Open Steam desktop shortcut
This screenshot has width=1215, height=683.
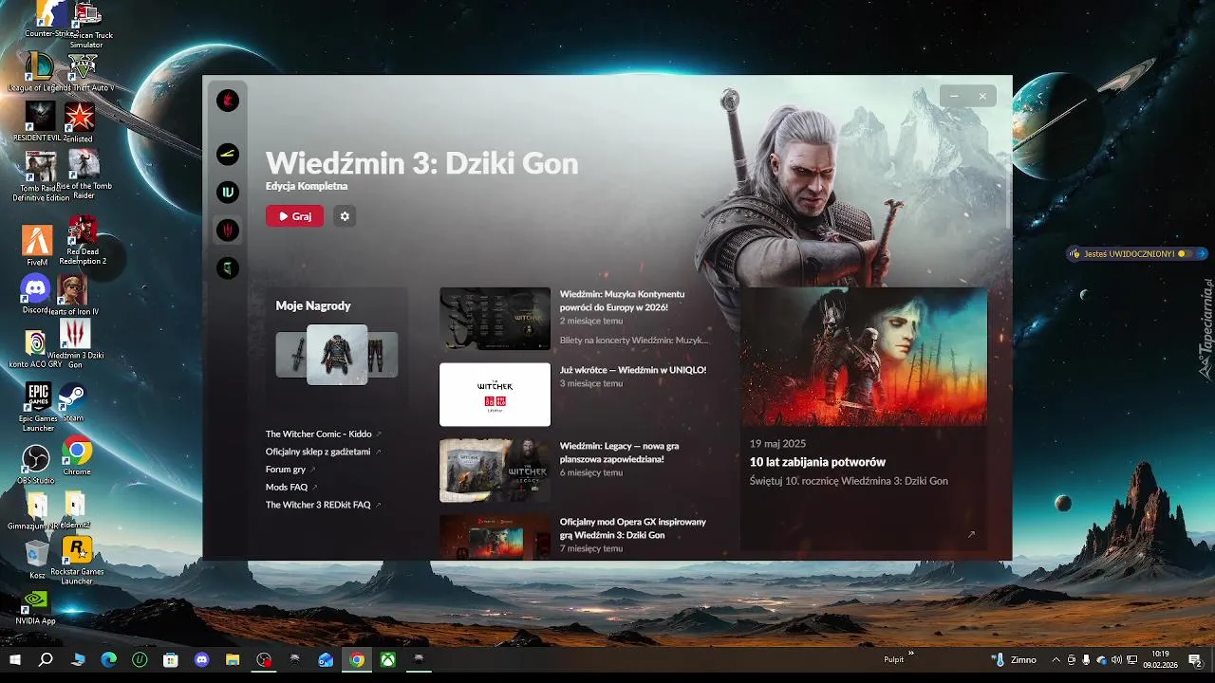72,402
